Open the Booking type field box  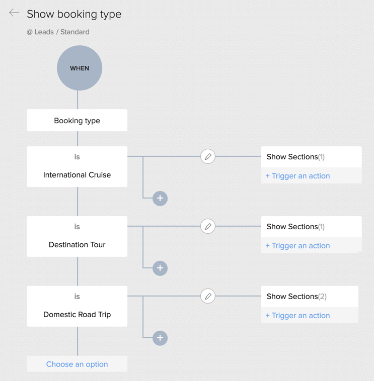77,121
